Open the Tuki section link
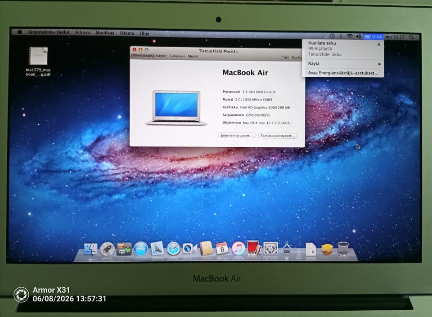 (x=285, y=57)
